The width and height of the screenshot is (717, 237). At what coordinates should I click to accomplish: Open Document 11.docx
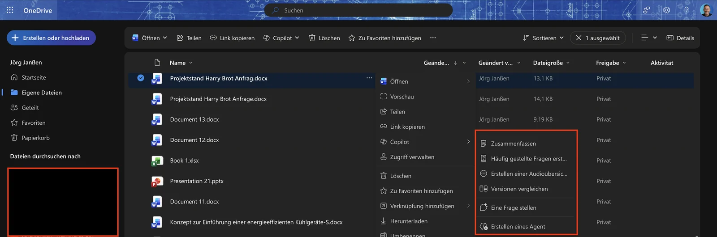pyautogui.click(x=194, y=202)
